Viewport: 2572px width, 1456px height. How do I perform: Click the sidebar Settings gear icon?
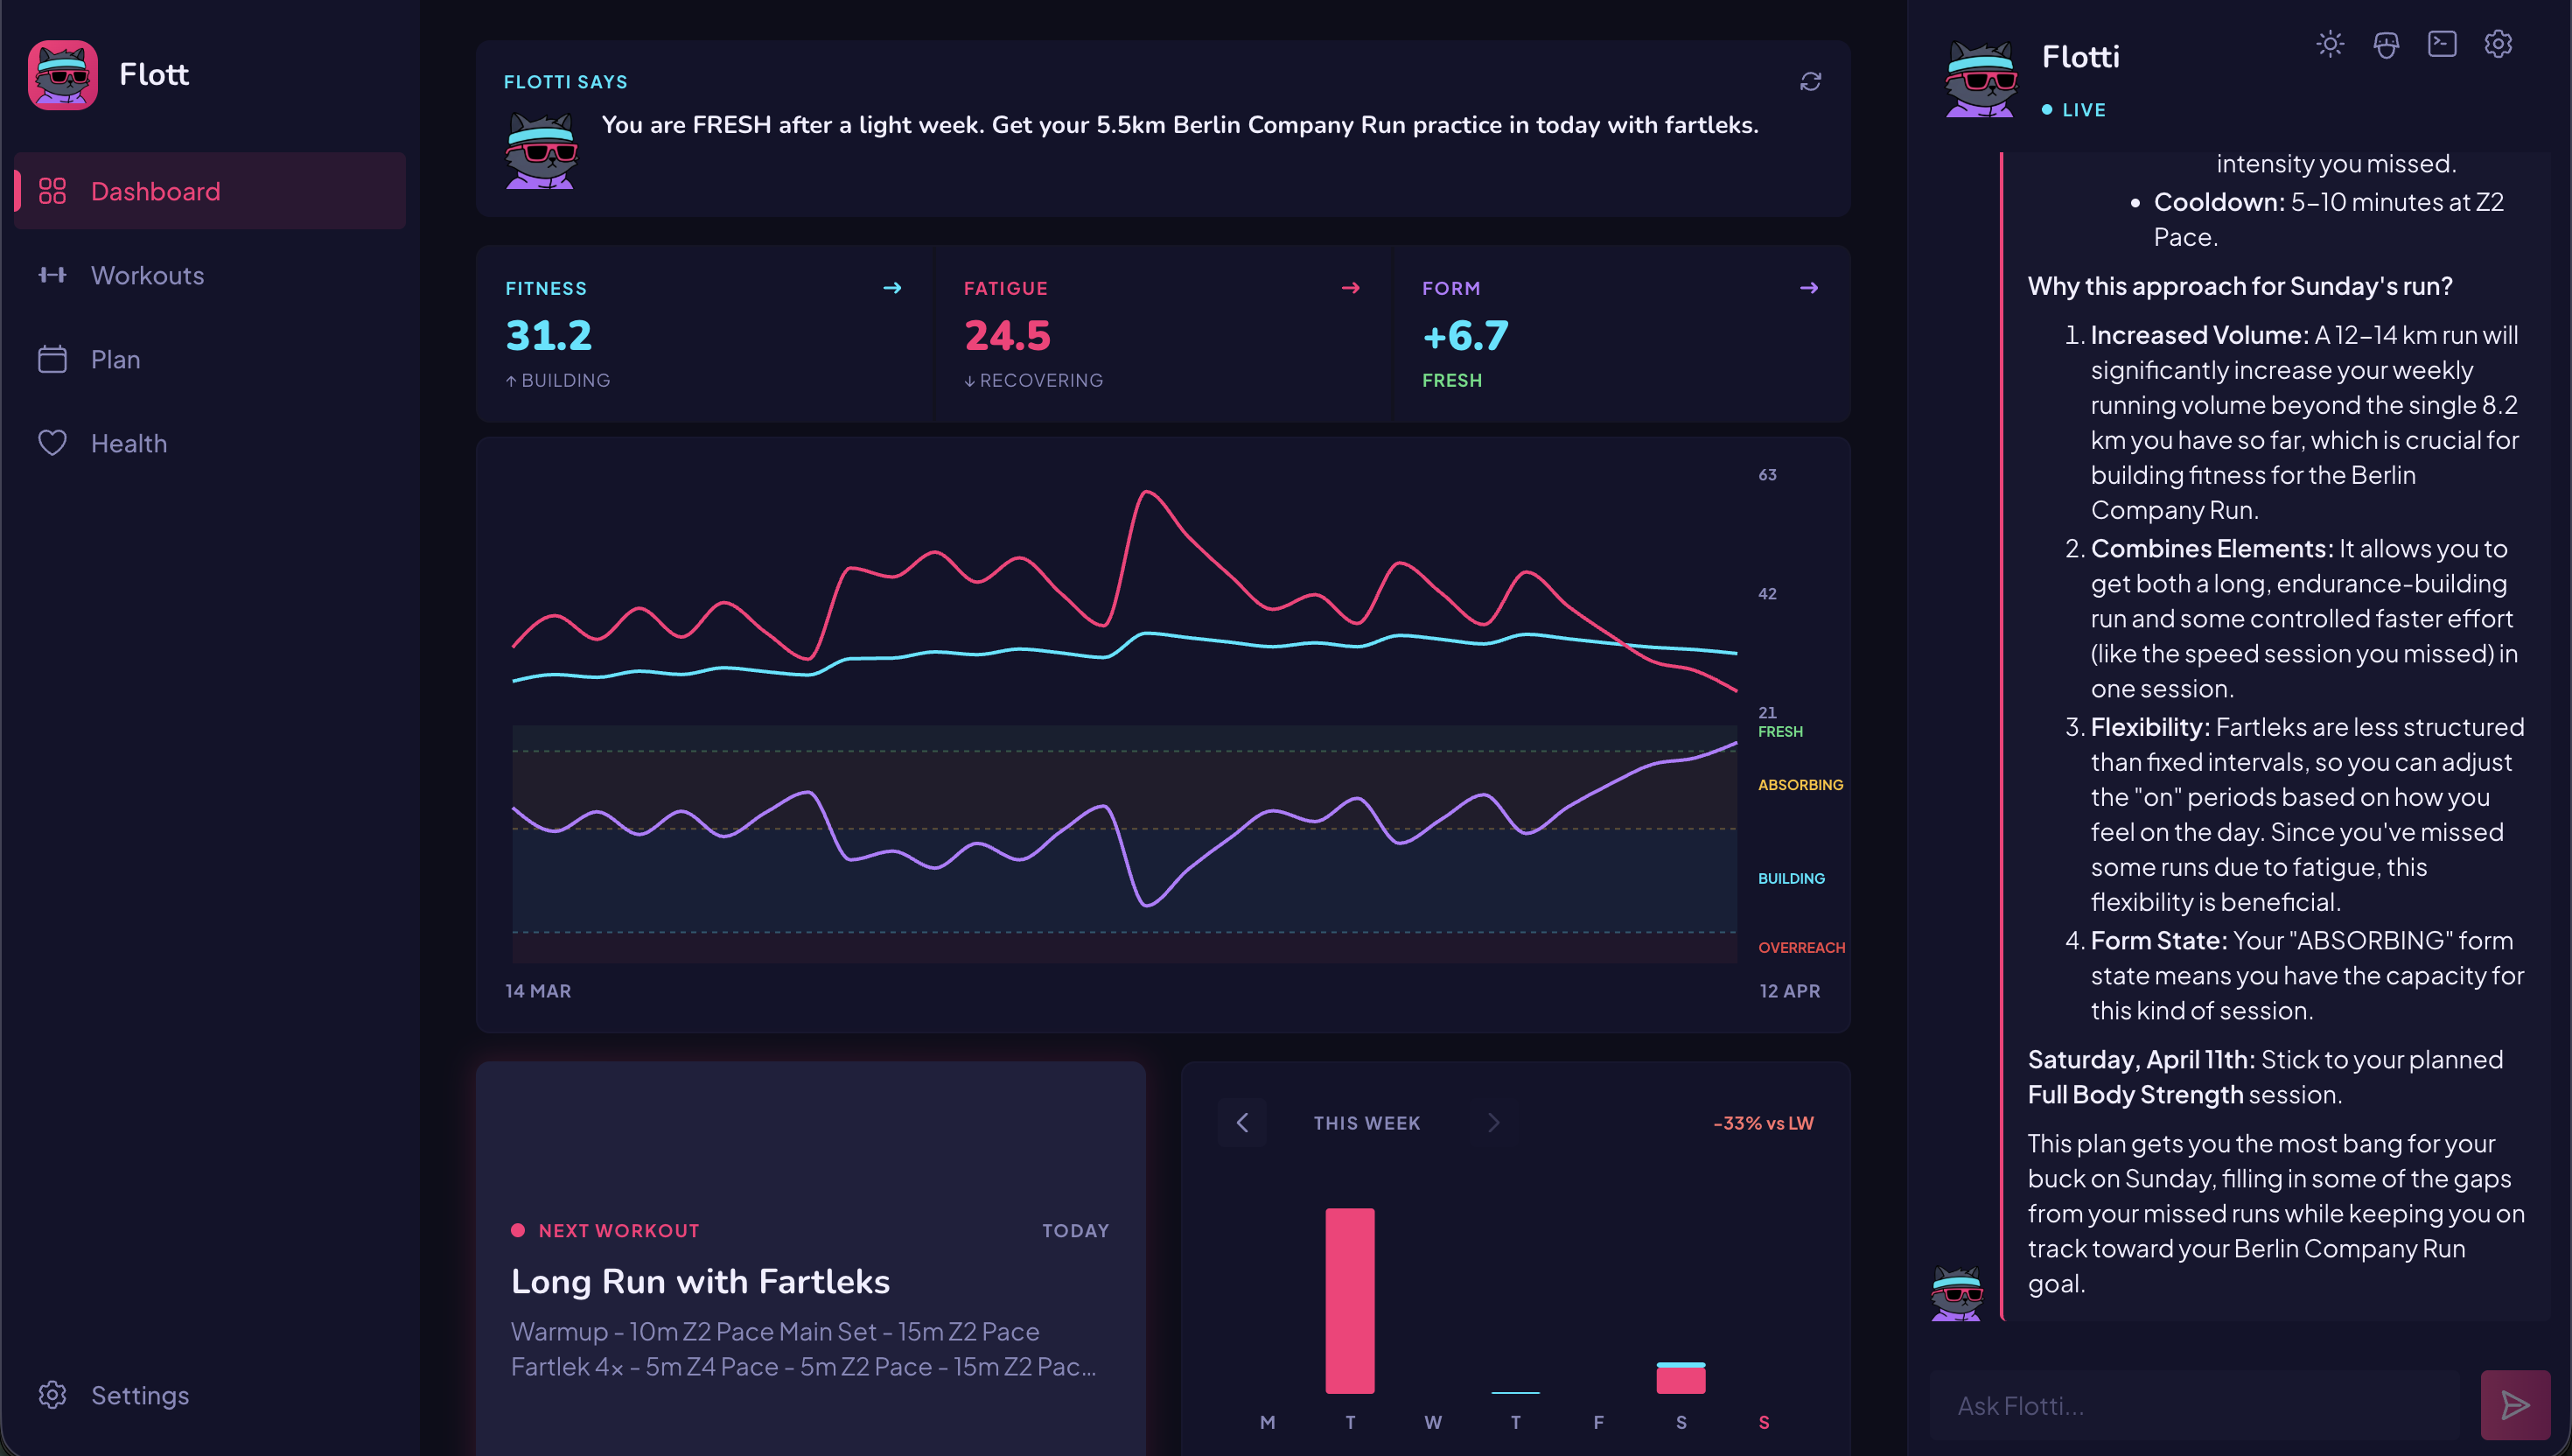52,1395
